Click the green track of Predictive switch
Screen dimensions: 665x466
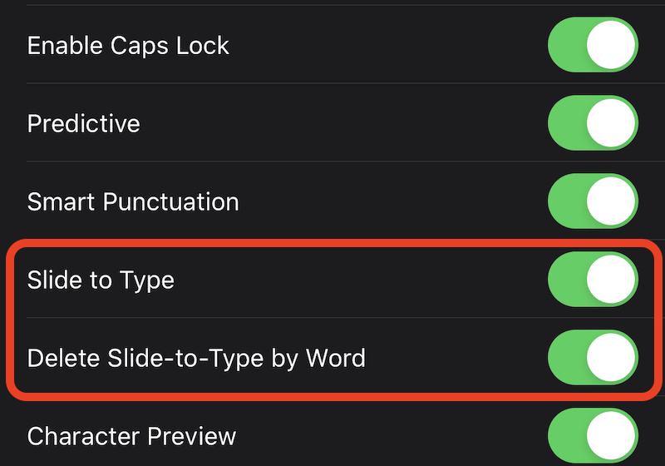[567, 122]
